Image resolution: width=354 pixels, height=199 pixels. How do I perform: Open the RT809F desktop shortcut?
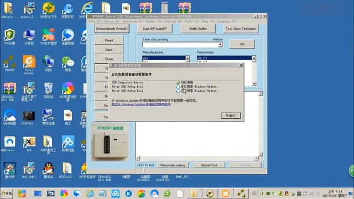[x=9, y=63]
